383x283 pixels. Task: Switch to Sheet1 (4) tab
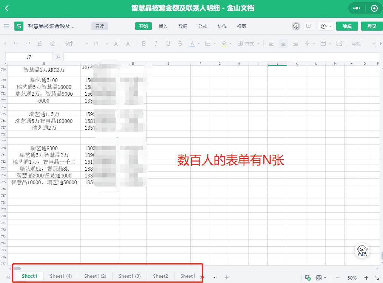coord(61,276)
